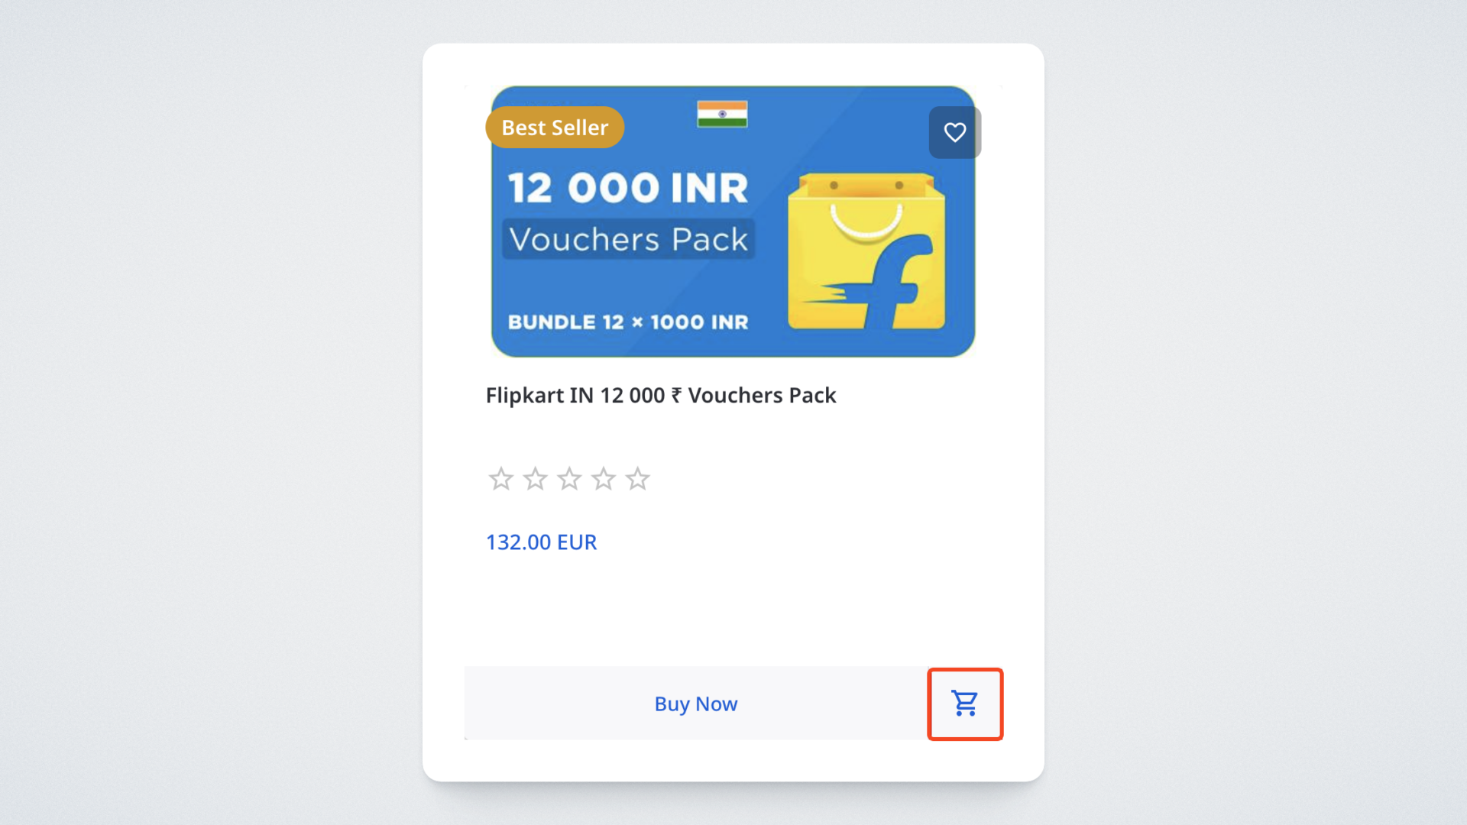Click the rupee symbol in product title

coord(676,396)
